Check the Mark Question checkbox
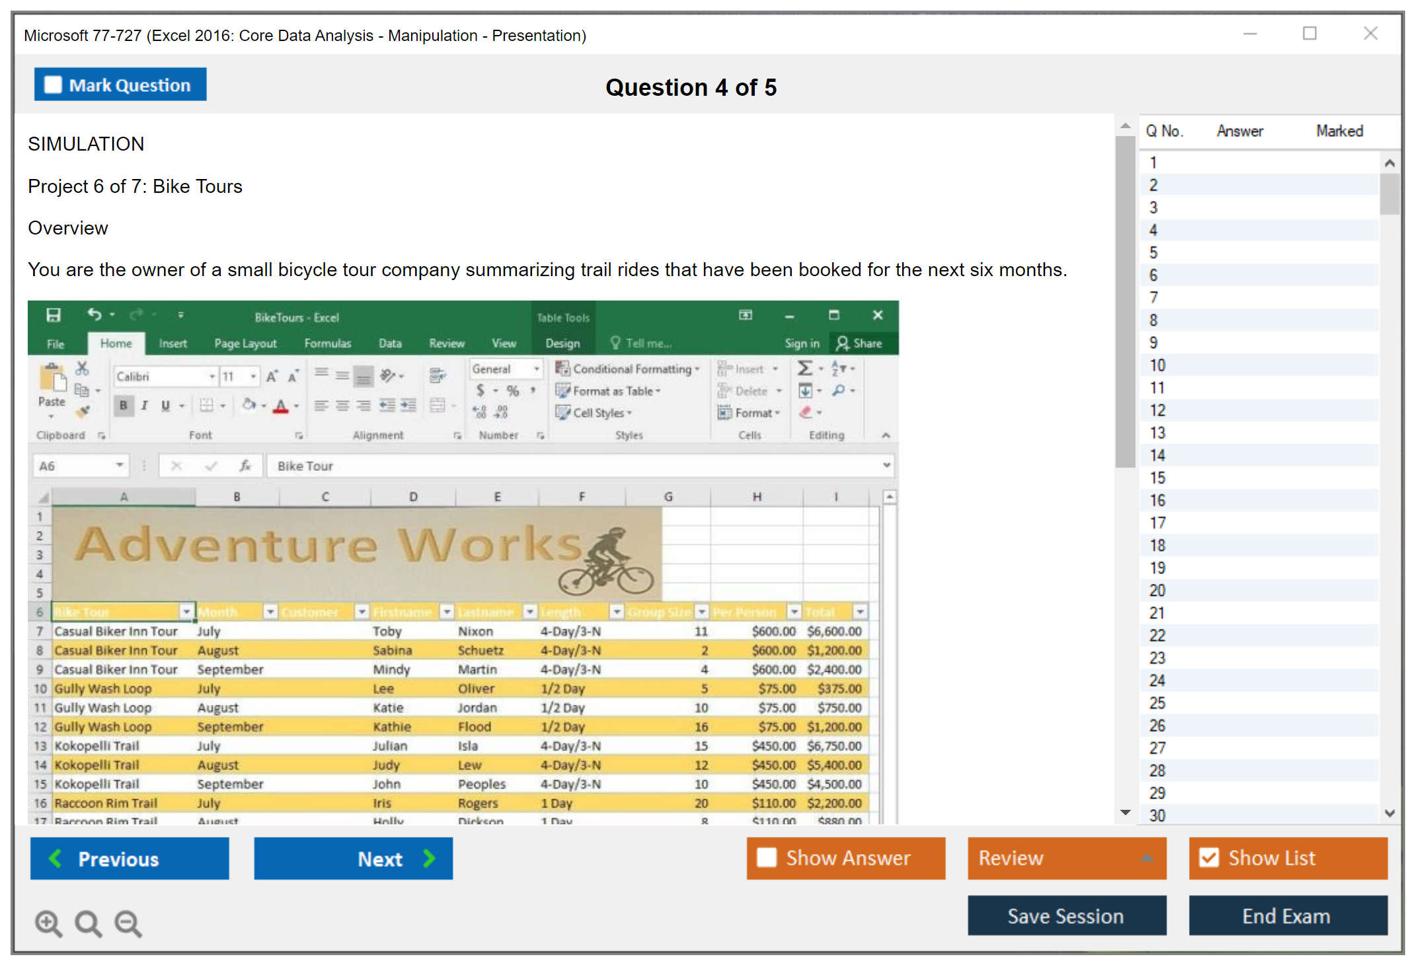The width and height of the screenshot is (1421, 971). (53, 85)
